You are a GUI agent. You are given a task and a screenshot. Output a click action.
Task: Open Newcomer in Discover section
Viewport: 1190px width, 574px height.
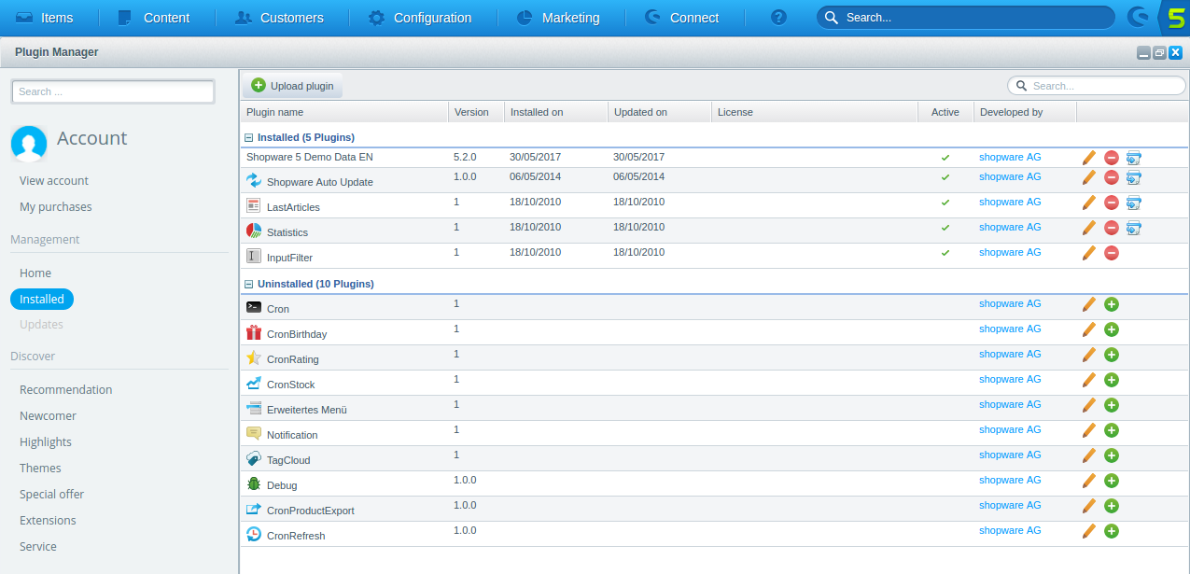49,416
